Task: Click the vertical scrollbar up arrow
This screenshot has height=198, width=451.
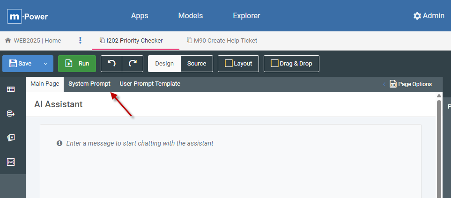Action: tap(439, 95)
